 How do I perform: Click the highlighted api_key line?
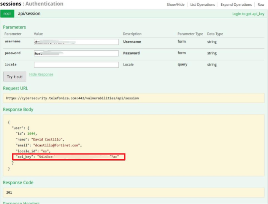tap(68, 157)
